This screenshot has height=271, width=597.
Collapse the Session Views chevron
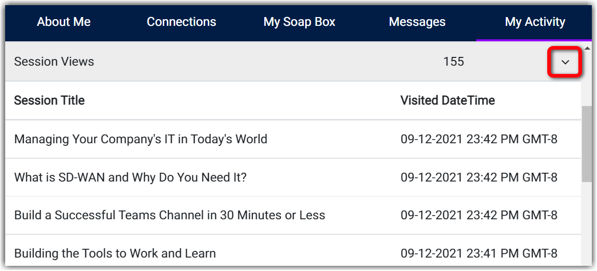pos(565,62)
